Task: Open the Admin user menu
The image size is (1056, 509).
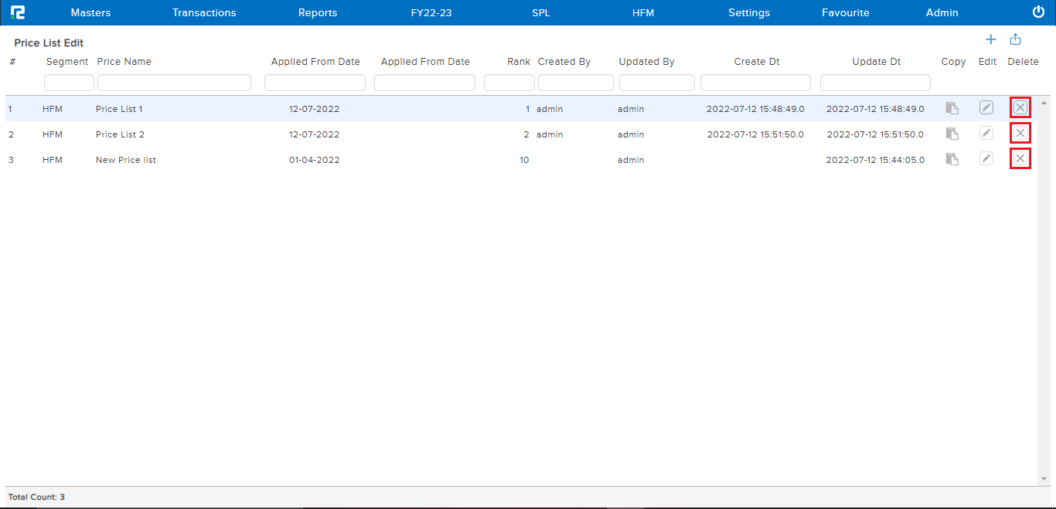Action: (942, 13)
